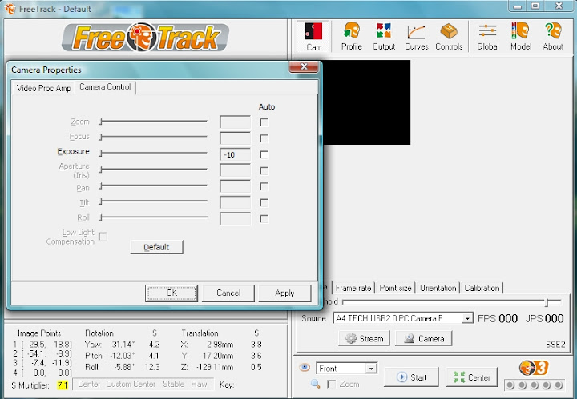
Task: Toggle the Zoom checkbox in main window
Action: [331, 384]
